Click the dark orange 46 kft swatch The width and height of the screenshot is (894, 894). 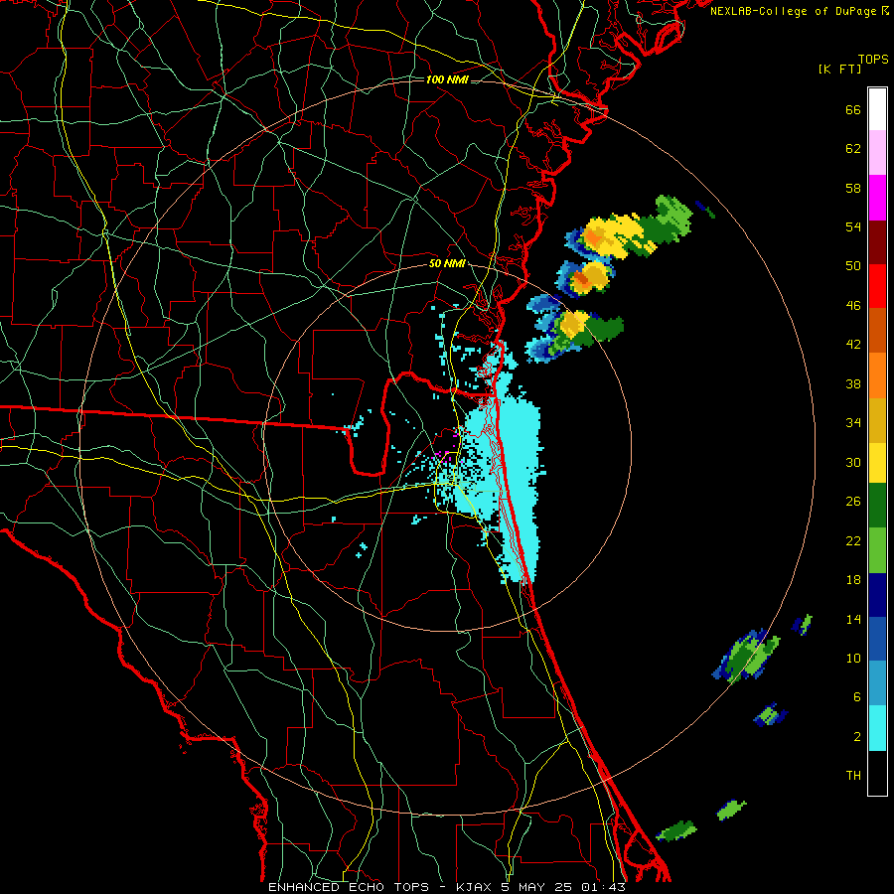coord(877,331)
